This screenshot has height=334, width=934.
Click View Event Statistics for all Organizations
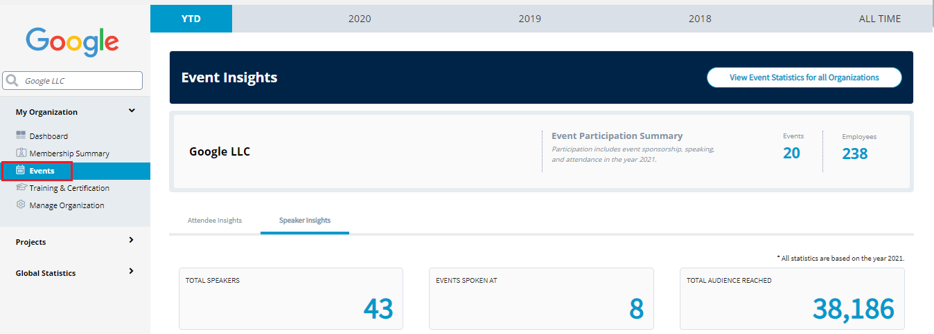[x=804, y=77]
